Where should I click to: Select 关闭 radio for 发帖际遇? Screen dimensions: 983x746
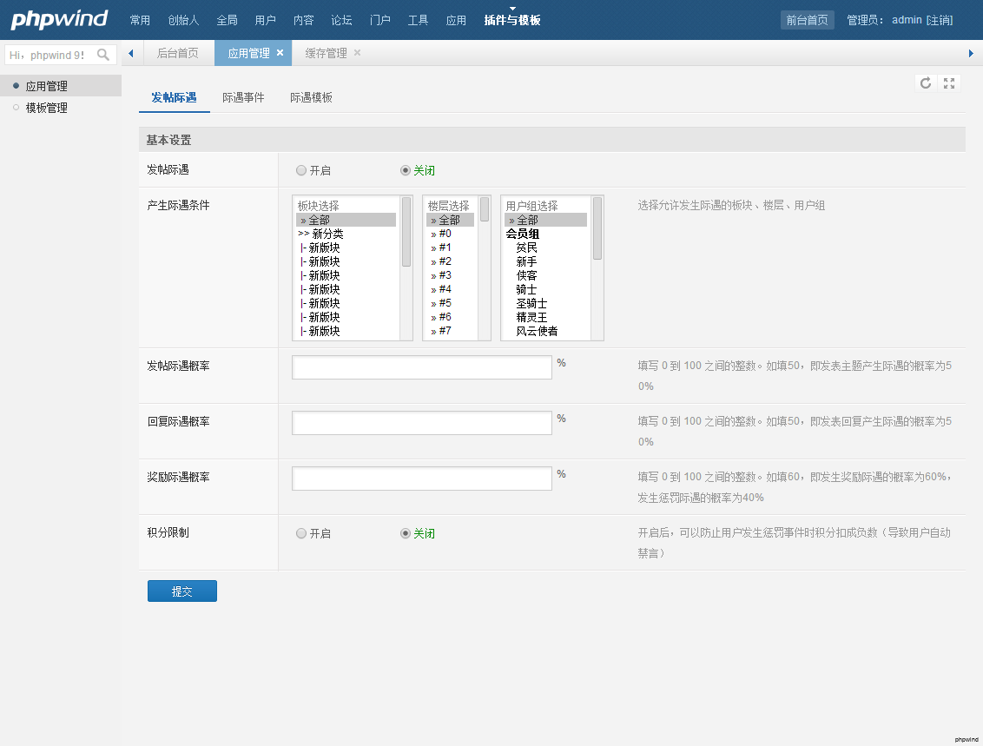pyautogui.click(x=406, y=170)
